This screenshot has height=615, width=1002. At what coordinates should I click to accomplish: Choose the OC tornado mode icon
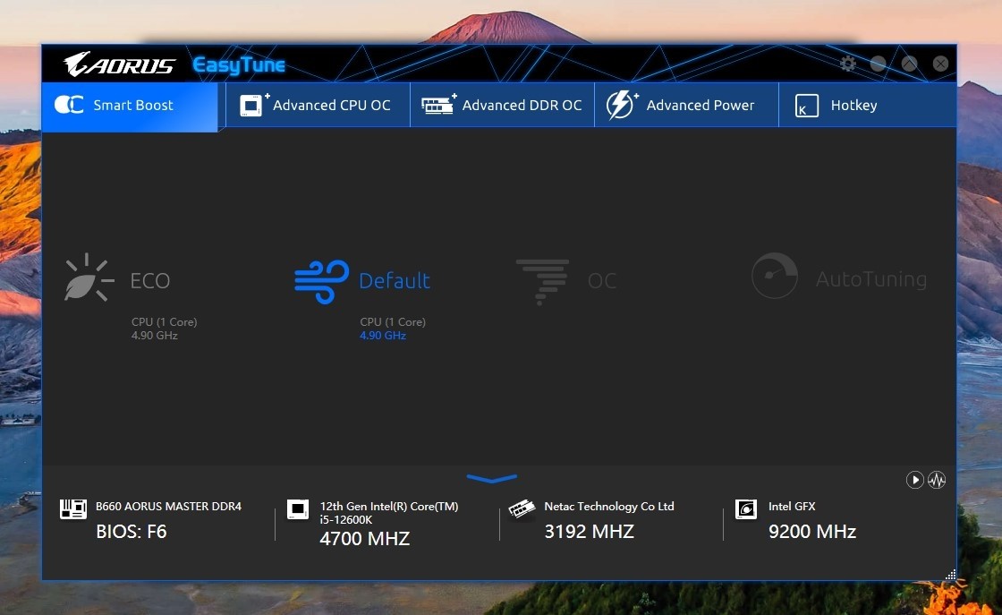click(542, 280)
